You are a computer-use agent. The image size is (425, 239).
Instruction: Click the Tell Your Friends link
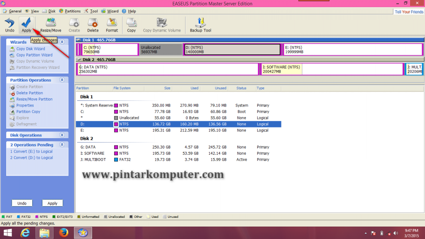(409, 12)
